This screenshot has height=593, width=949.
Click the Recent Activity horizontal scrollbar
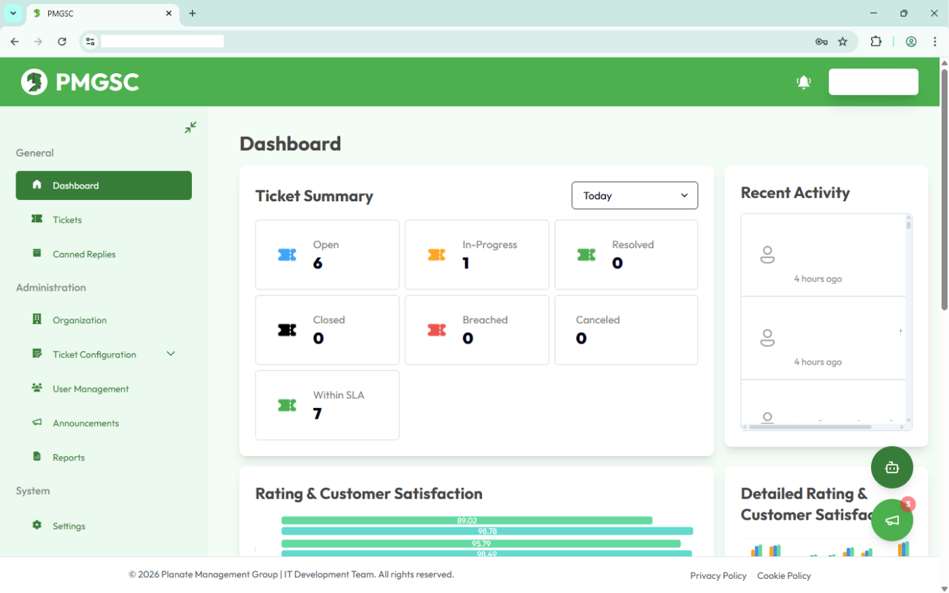(x=810, y=427)
